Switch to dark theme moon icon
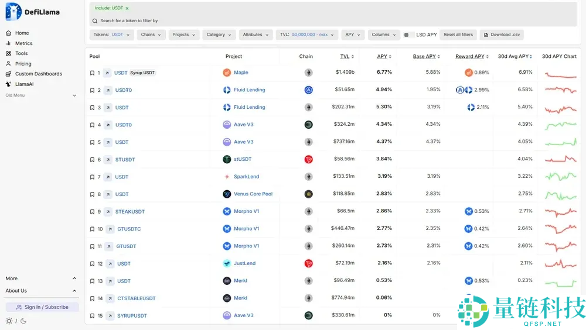This screenshot has height=330, width=586. click(23, 321)
